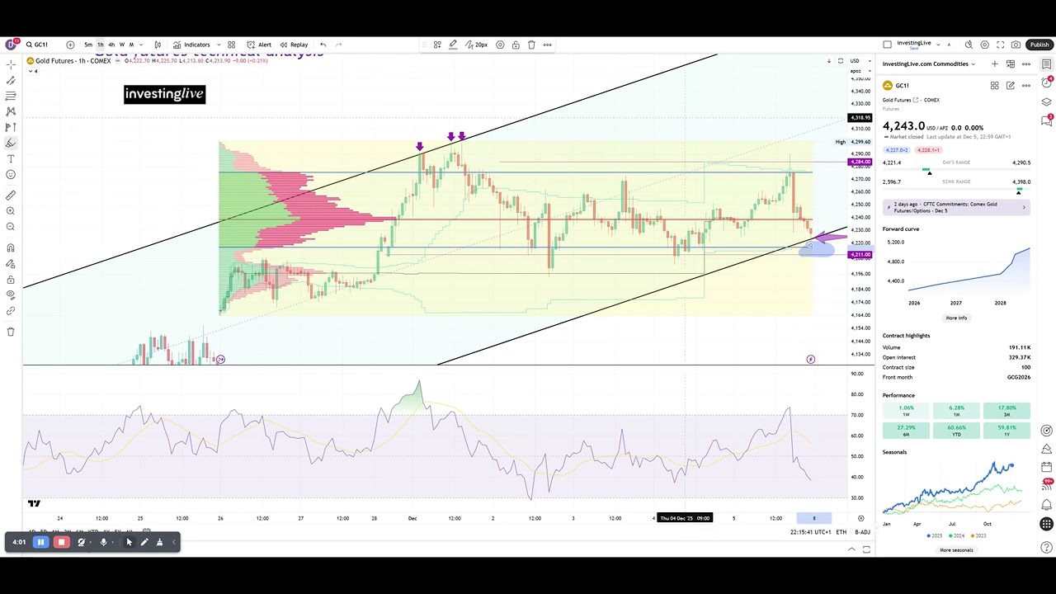
Task: Open the candlestick chart style menu
Action: pos(158,45)
